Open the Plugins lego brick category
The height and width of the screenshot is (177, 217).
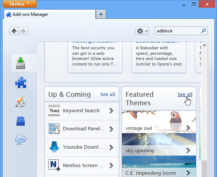21,121
